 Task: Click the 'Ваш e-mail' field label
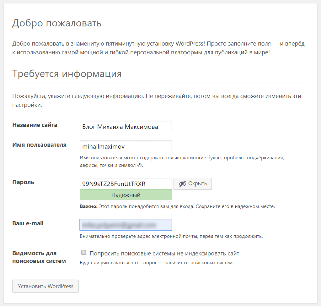click(28, 223)
